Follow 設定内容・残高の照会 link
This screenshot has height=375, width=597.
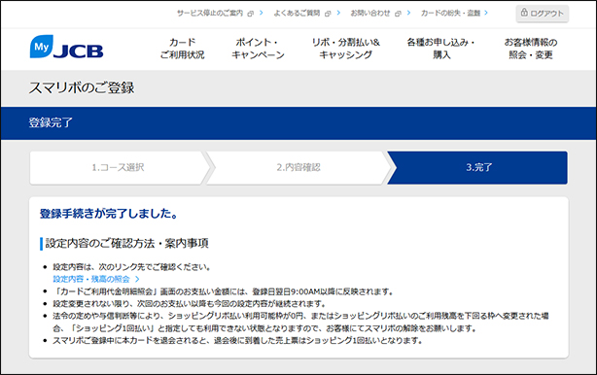tap(91, 279)
